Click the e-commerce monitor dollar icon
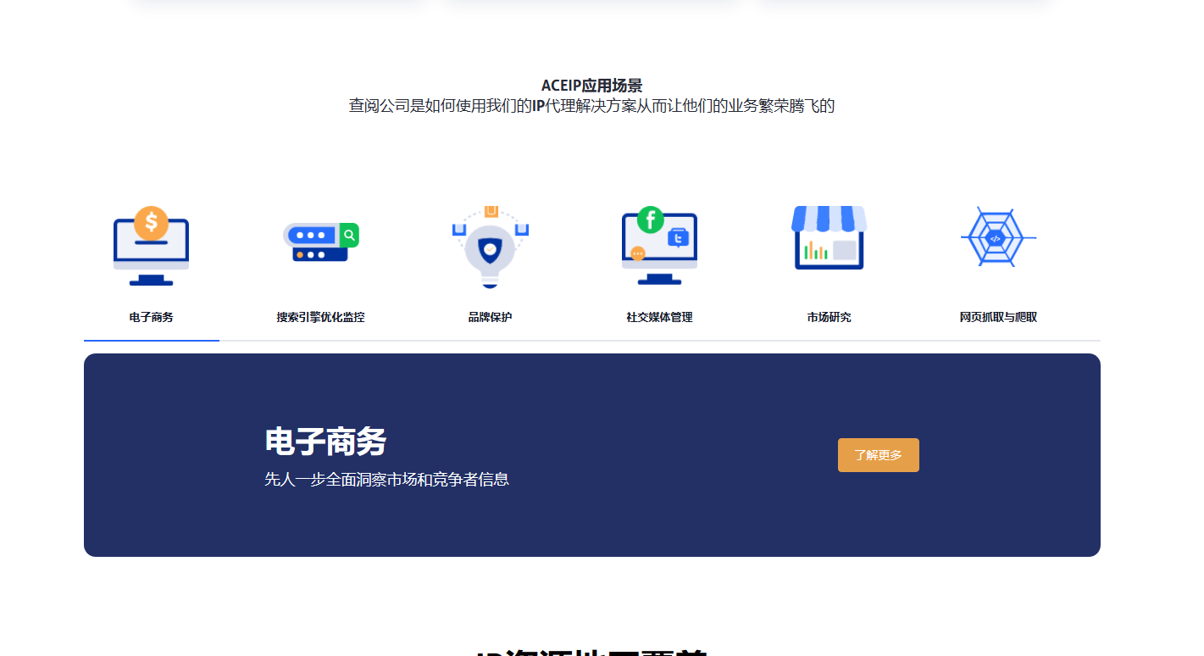The width and height of the screenshot is (1204, 656). 151,246
